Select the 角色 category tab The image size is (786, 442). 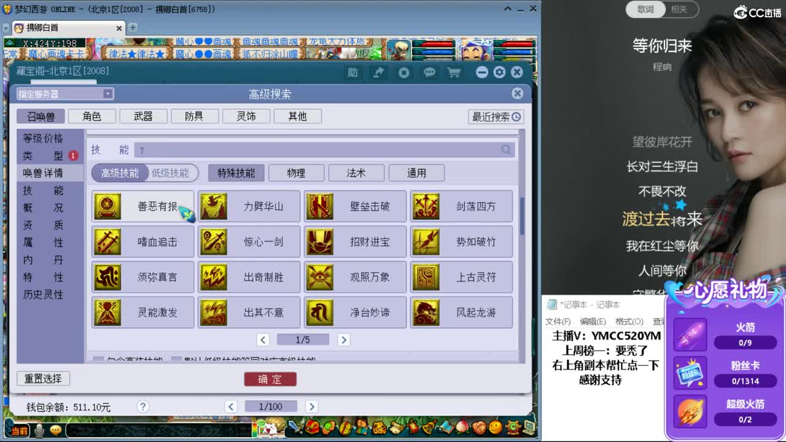[92, 116]
